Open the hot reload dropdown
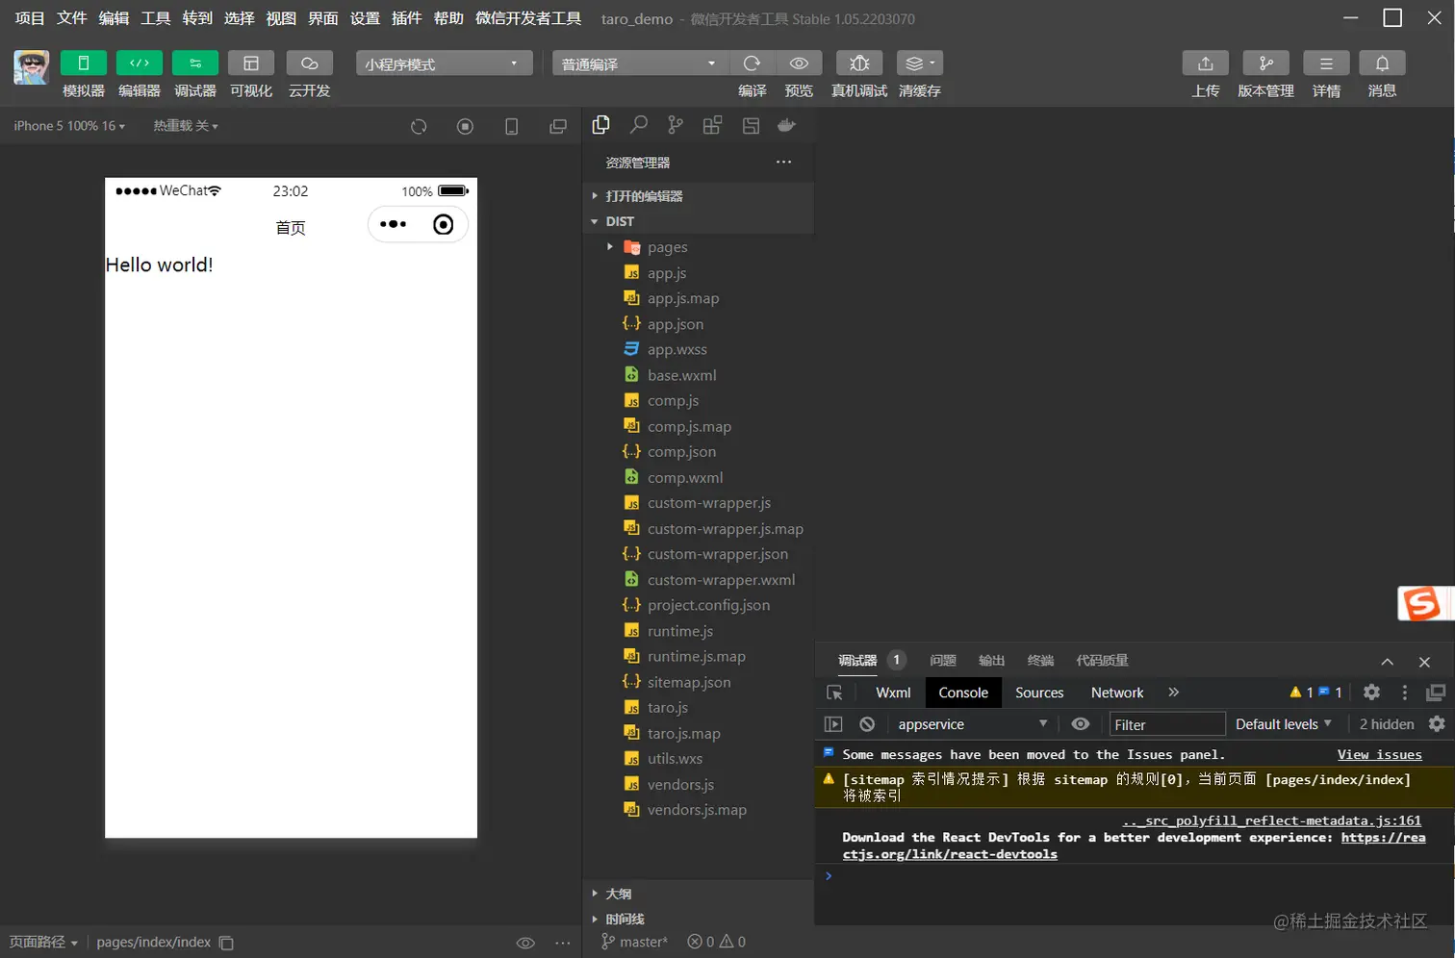The height and width of the screenshot is (958, 1455). [x=186, y=126]
